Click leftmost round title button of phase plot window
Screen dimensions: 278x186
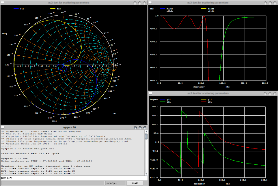265,93
